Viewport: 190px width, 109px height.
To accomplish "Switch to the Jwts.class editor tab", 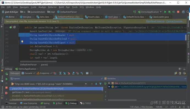I will click(44, 17).
